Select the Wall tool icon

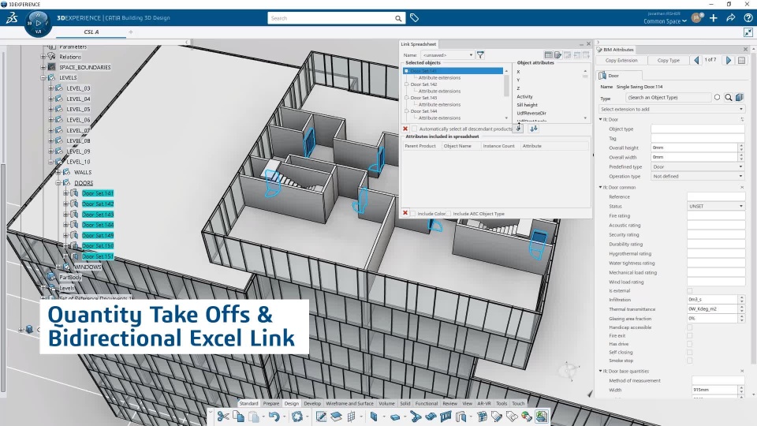coord(374,417)
